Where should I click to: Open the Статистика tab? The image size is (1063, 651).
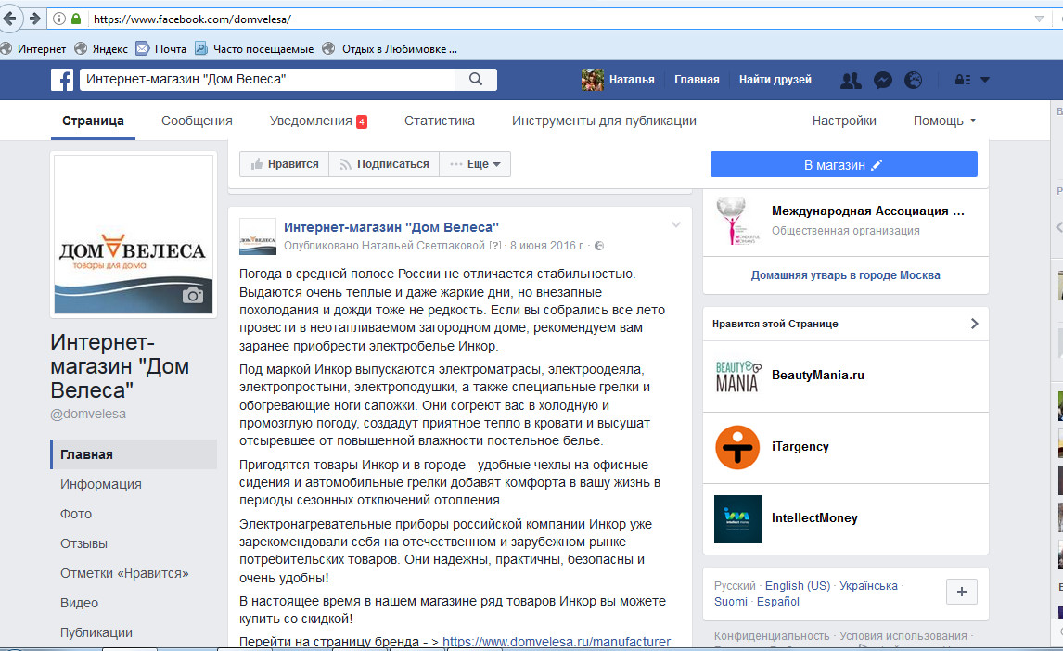(x=440, y=121)
